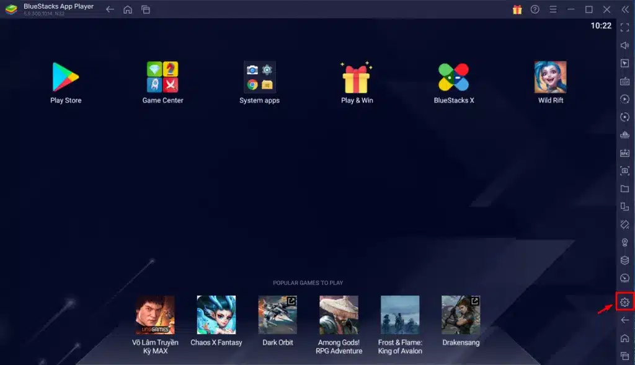Click the "POPULAR GAMES TO PLAY" heading

[308, 283]
